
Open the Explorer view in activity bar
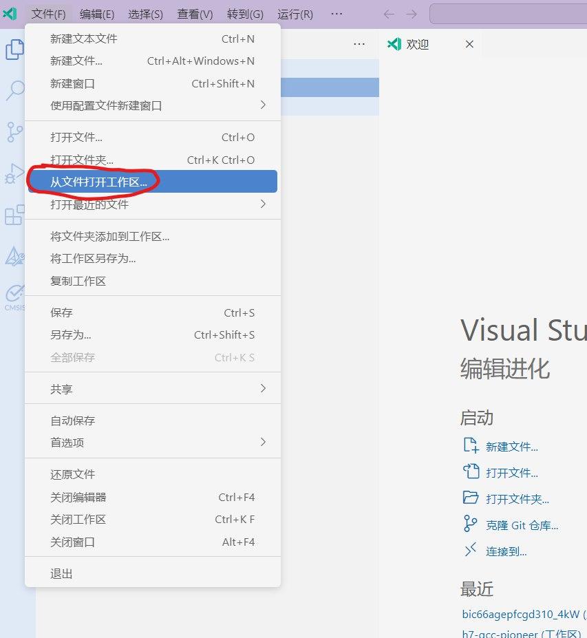point(14,50)
